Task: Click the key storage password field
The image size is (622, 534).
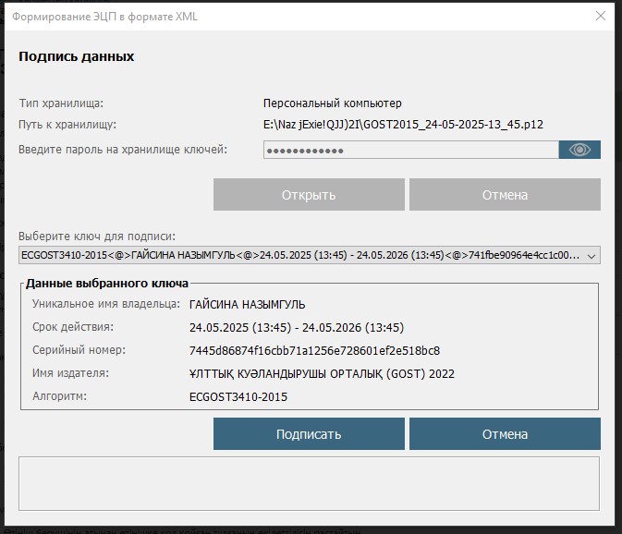Action: [410, 150]
